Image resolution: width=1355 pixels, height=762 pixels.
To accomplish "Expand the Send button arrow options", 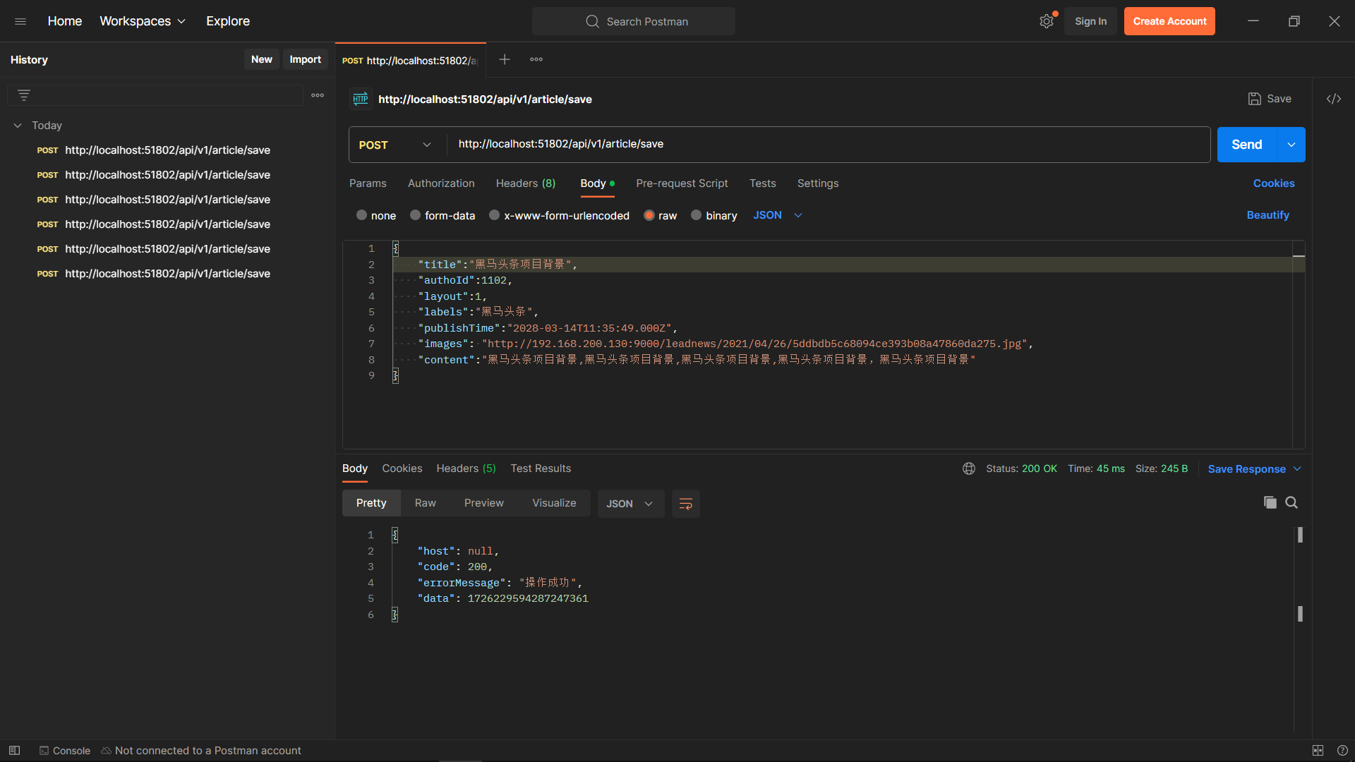I will (1291, 145).
